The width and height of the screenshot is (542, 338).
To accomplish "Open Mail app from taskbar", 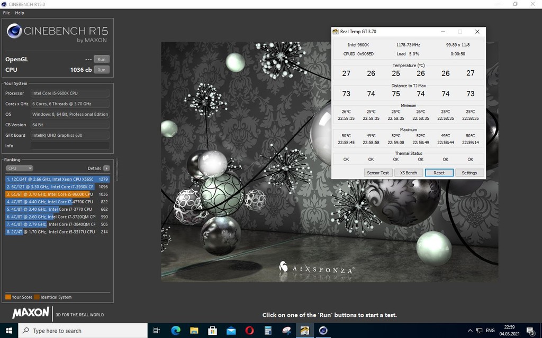I will pos(231,331).
